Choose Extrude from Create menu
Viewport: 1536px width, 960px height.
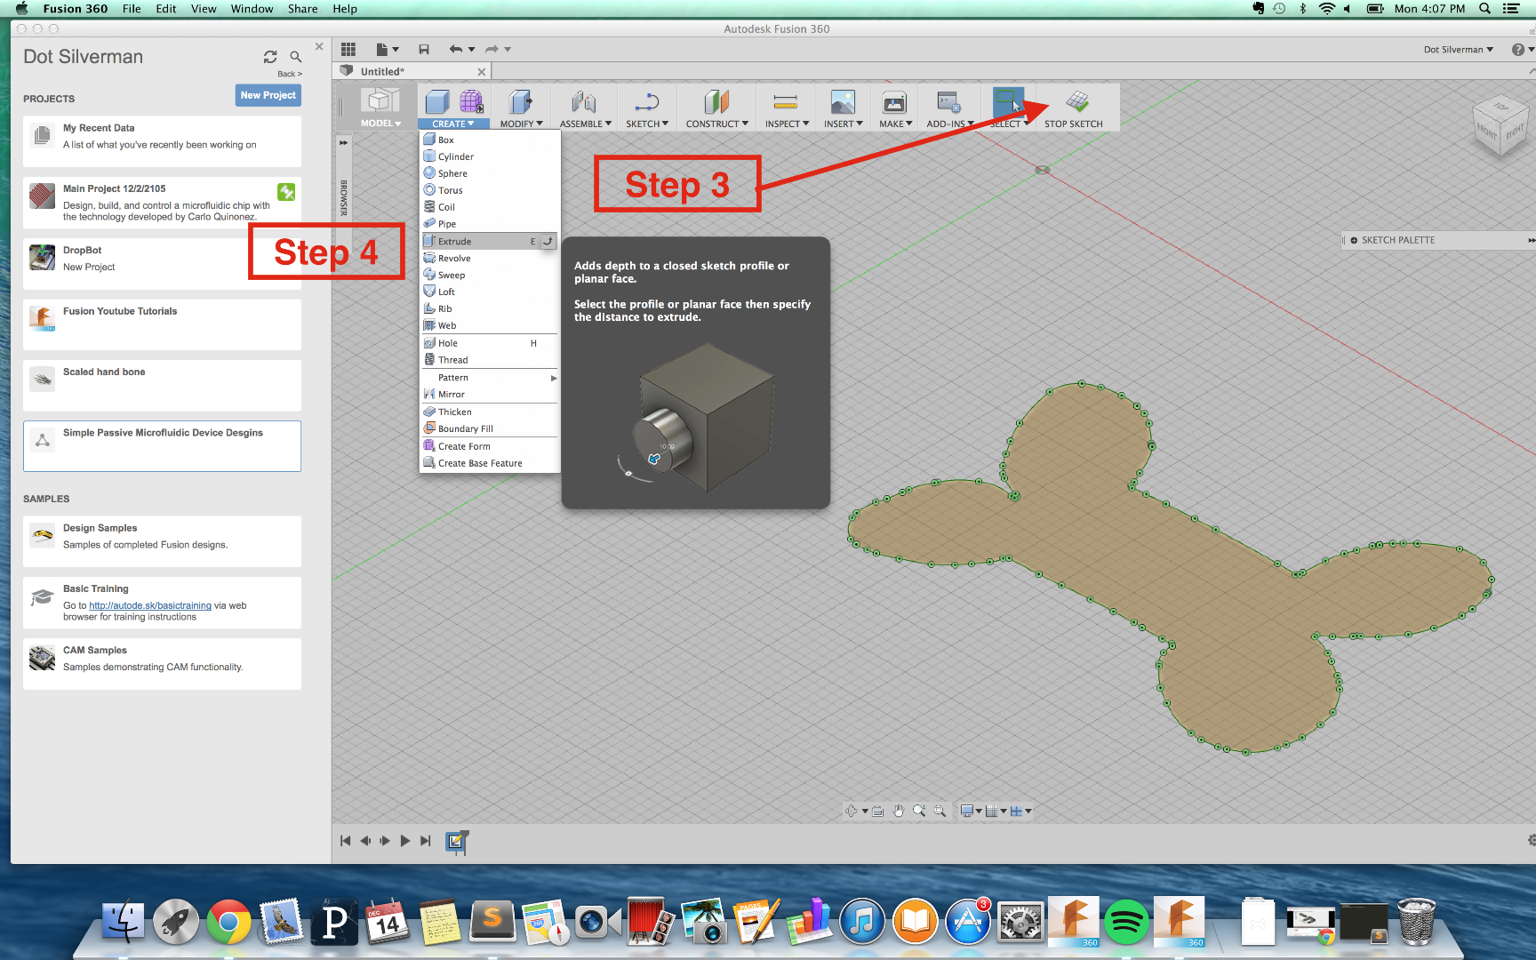(x=490, y=242)
